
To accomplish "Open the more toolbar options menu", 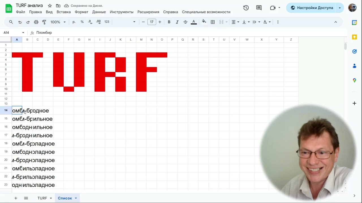I will point(278,22).
